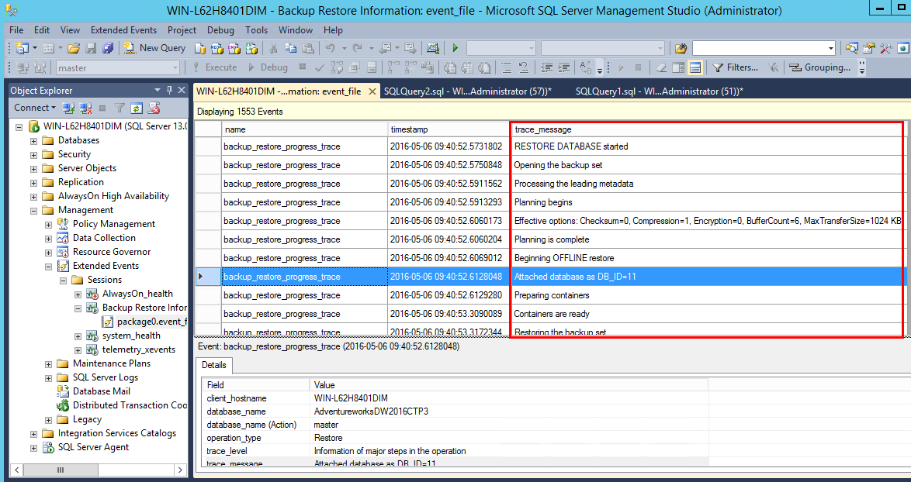Open the Extended Events menu
The image size is (911, 482).
123,30
